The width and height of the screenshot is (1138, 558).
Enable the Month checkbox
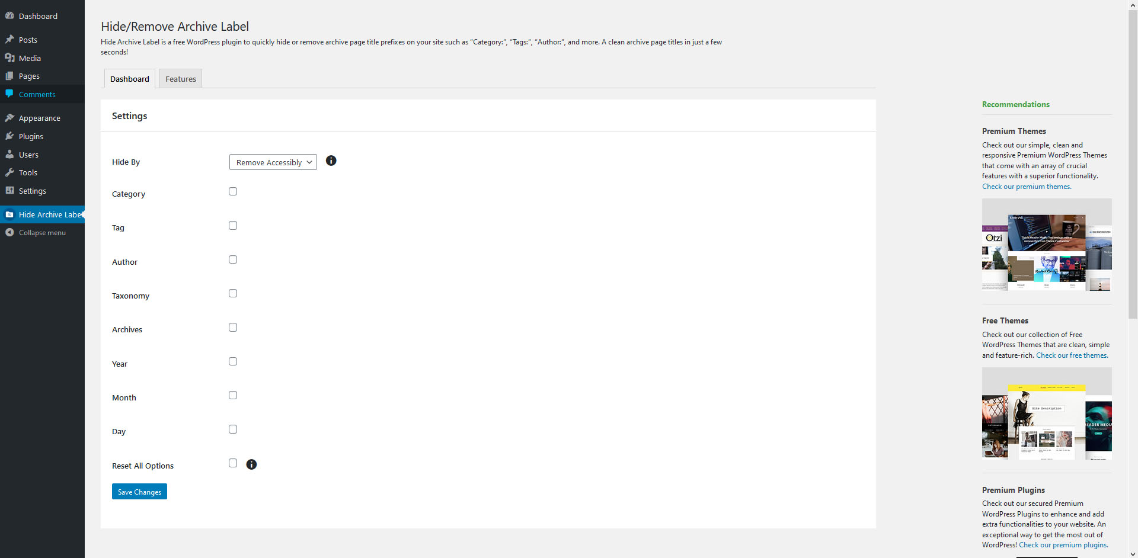(x=233, y=395)
